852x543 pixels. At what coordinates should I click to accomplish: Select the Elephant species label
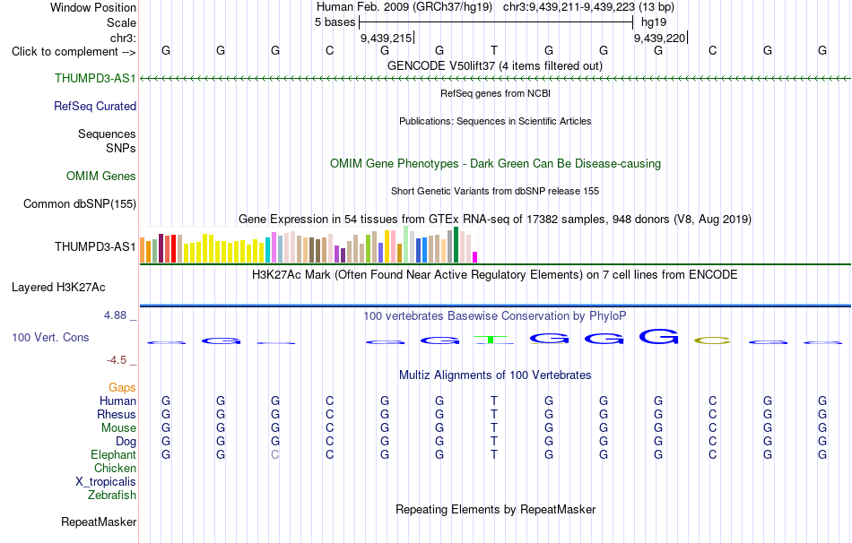pos(113,454)
